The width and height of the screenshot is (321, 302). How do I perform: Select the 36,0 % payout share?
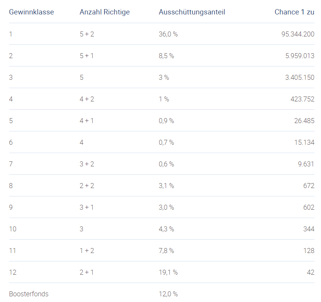tap(168, 34)
